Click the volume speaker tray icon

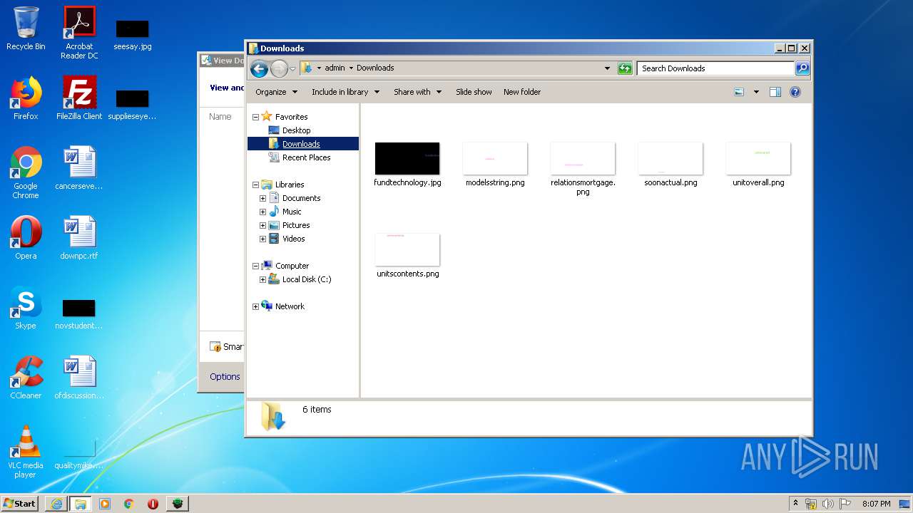[828, 504]
